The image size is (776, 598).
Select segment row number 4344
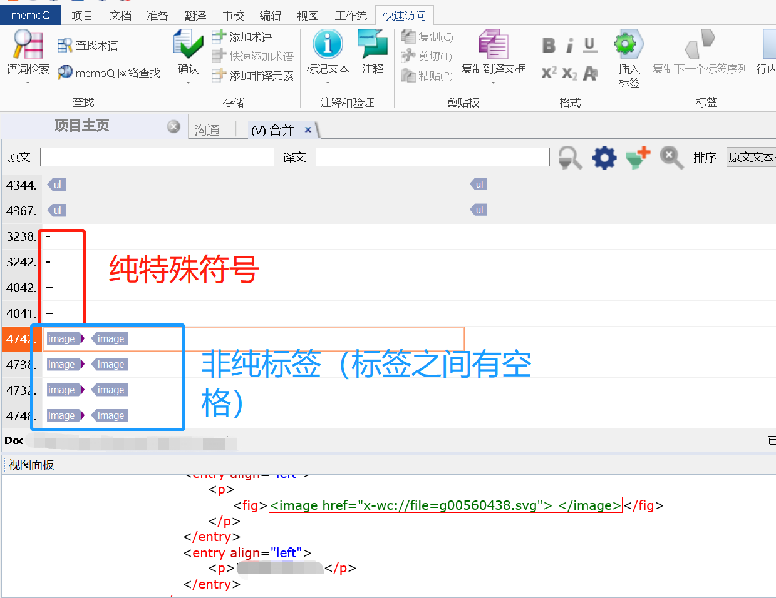tap(21, 185)
